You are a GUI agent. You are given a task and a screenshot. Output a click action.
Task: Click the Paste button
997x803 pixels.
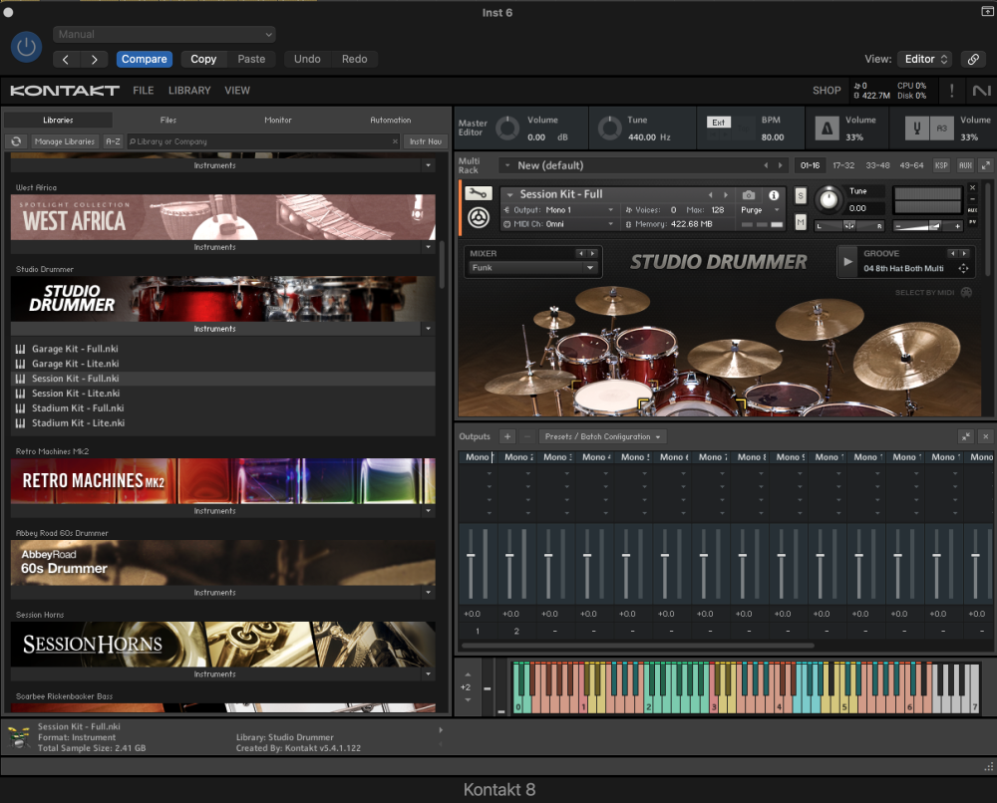[x=251, y=59]
